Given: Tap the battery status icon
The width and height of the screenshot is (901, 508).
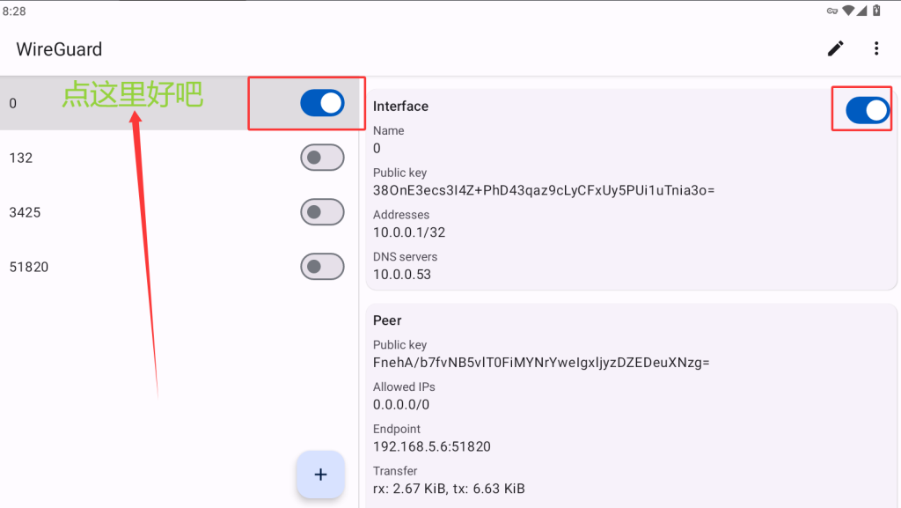Looking at the screenshot, I should [876, 11].
